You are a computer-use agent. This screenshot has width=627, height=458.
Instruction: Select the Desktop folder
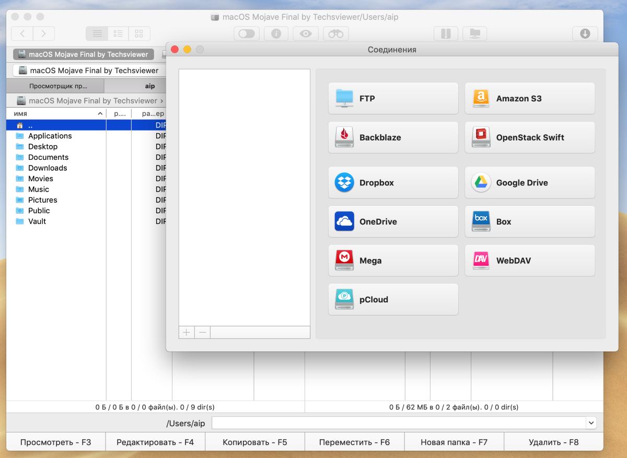pos(86,147)
